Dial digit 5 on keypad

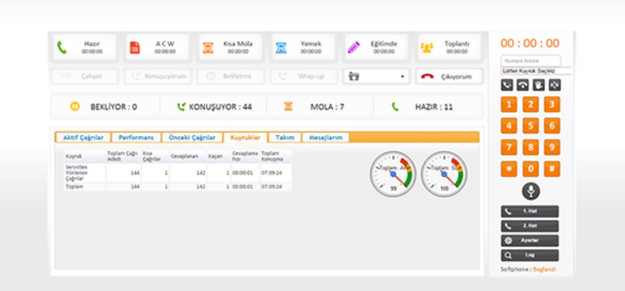point(530,126)
